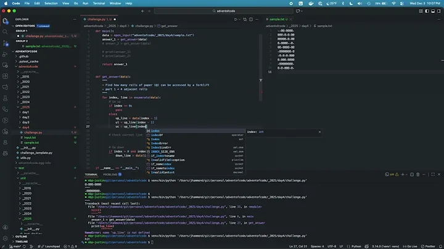Click the Python language mode in the status bar

click(356, 246)
